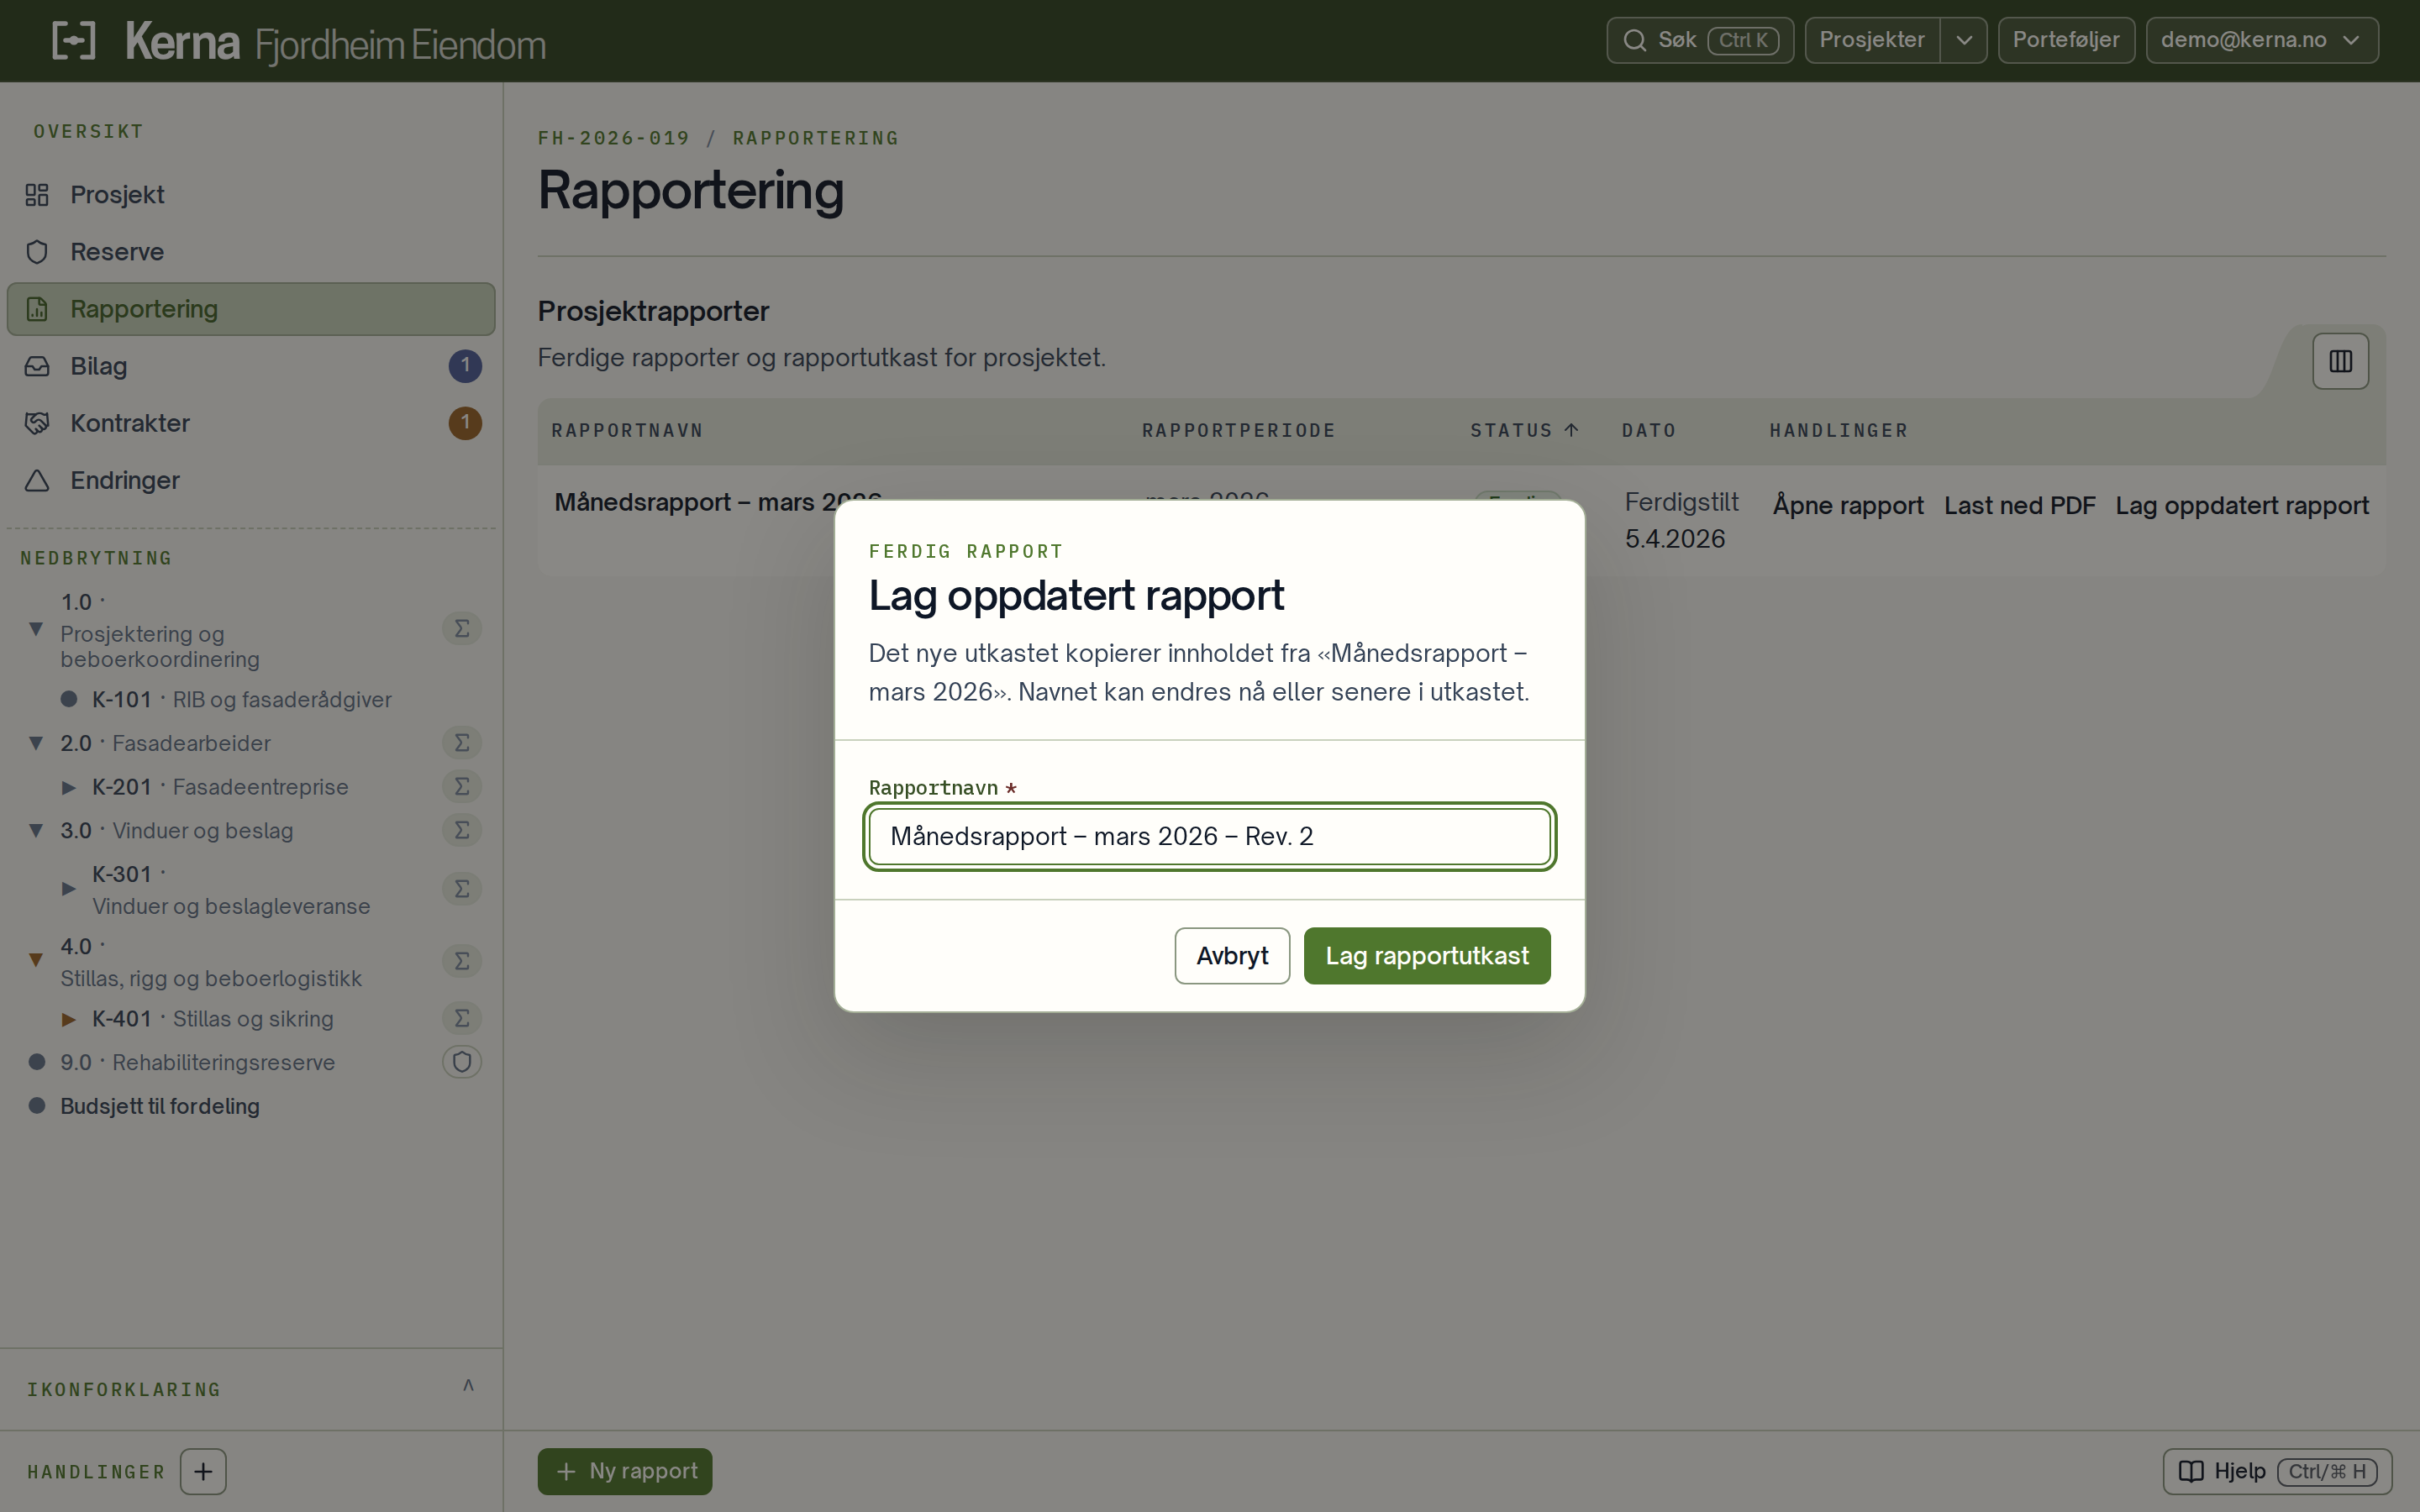Open the Prosjekter menu button

tap(1872, 40)
